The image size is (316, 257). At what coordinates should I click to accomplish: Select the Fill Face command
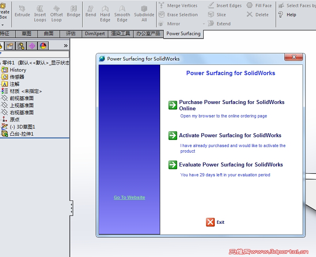(259, 6)
